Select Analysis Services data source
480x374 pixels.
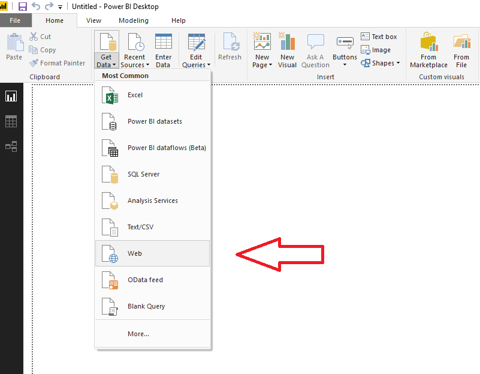[x=152, y=201]
